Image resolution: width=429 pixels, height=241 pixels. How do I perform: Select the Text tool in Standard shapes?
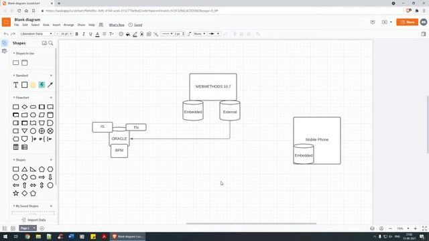click(x=16, y=85)
